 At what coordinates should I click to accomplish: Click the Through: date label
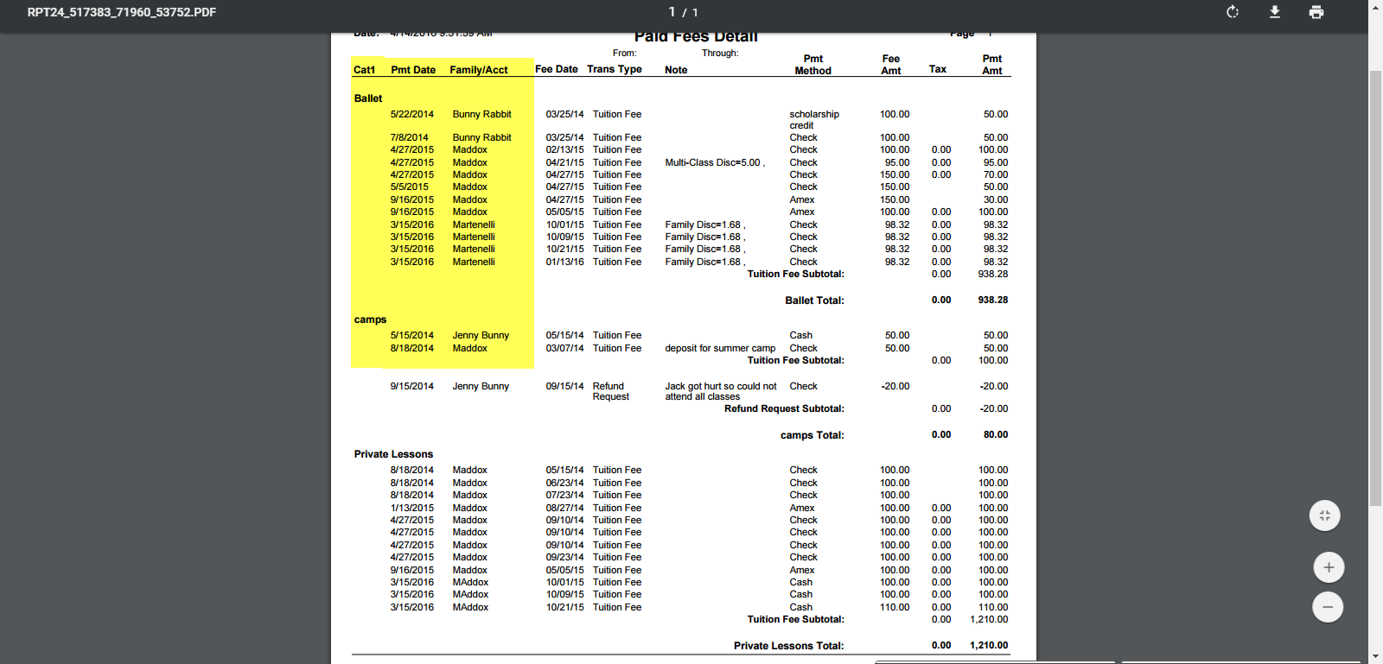[720, 54]
